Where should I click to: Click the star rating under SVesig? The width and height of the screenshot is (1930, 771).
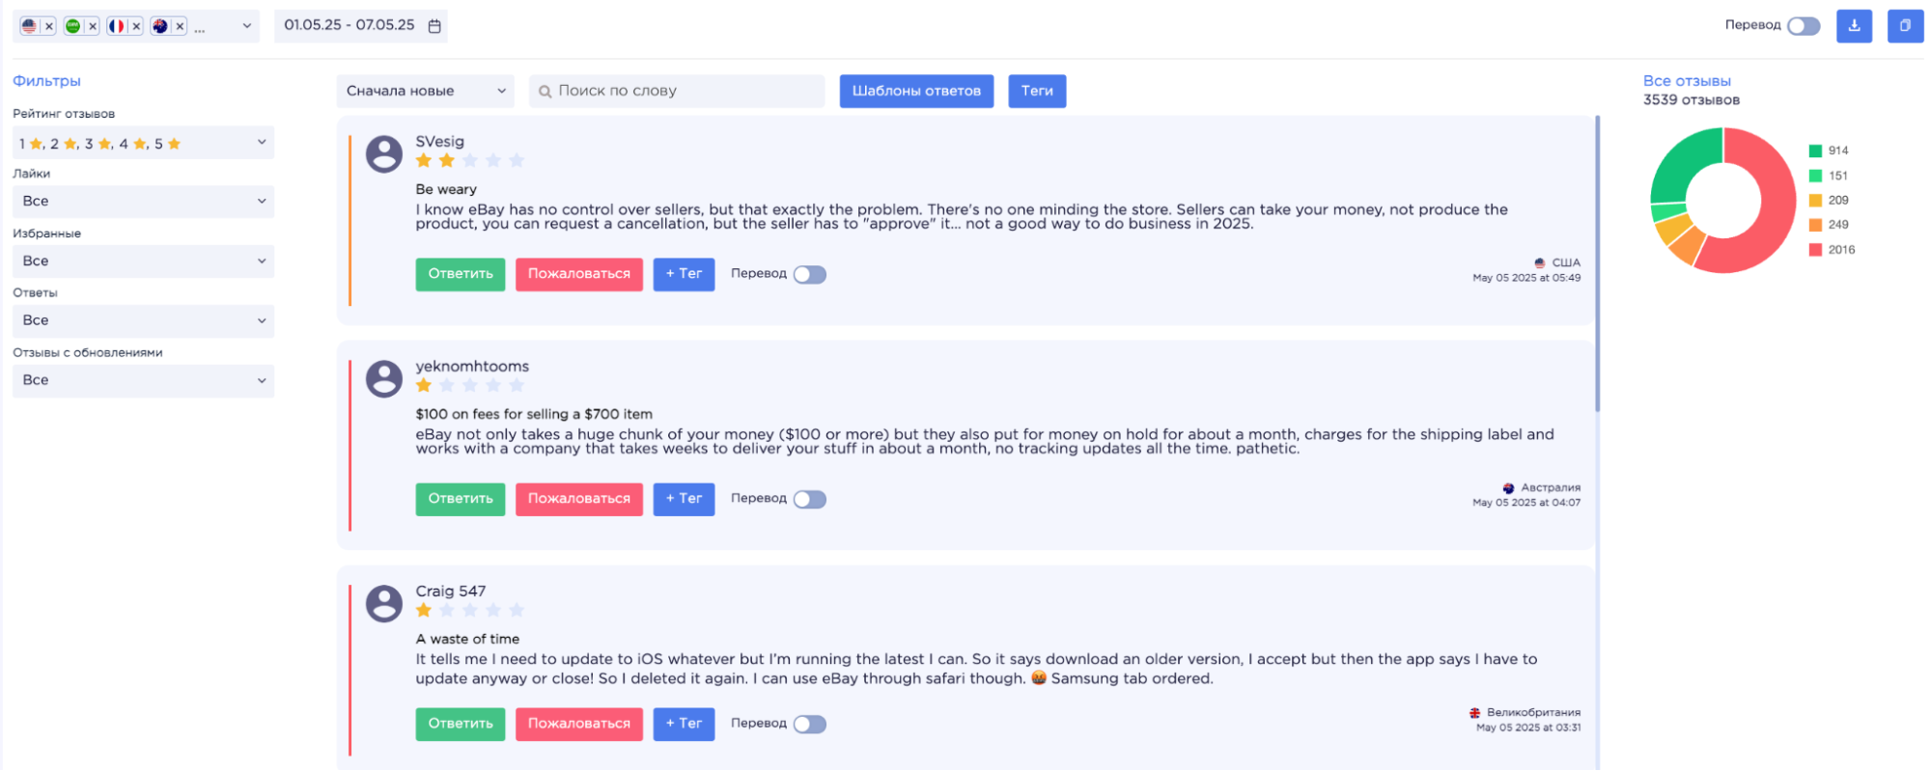470,161
